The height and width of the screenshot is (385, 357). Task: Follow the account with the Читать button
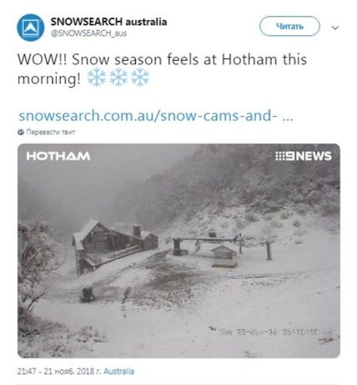289,26
